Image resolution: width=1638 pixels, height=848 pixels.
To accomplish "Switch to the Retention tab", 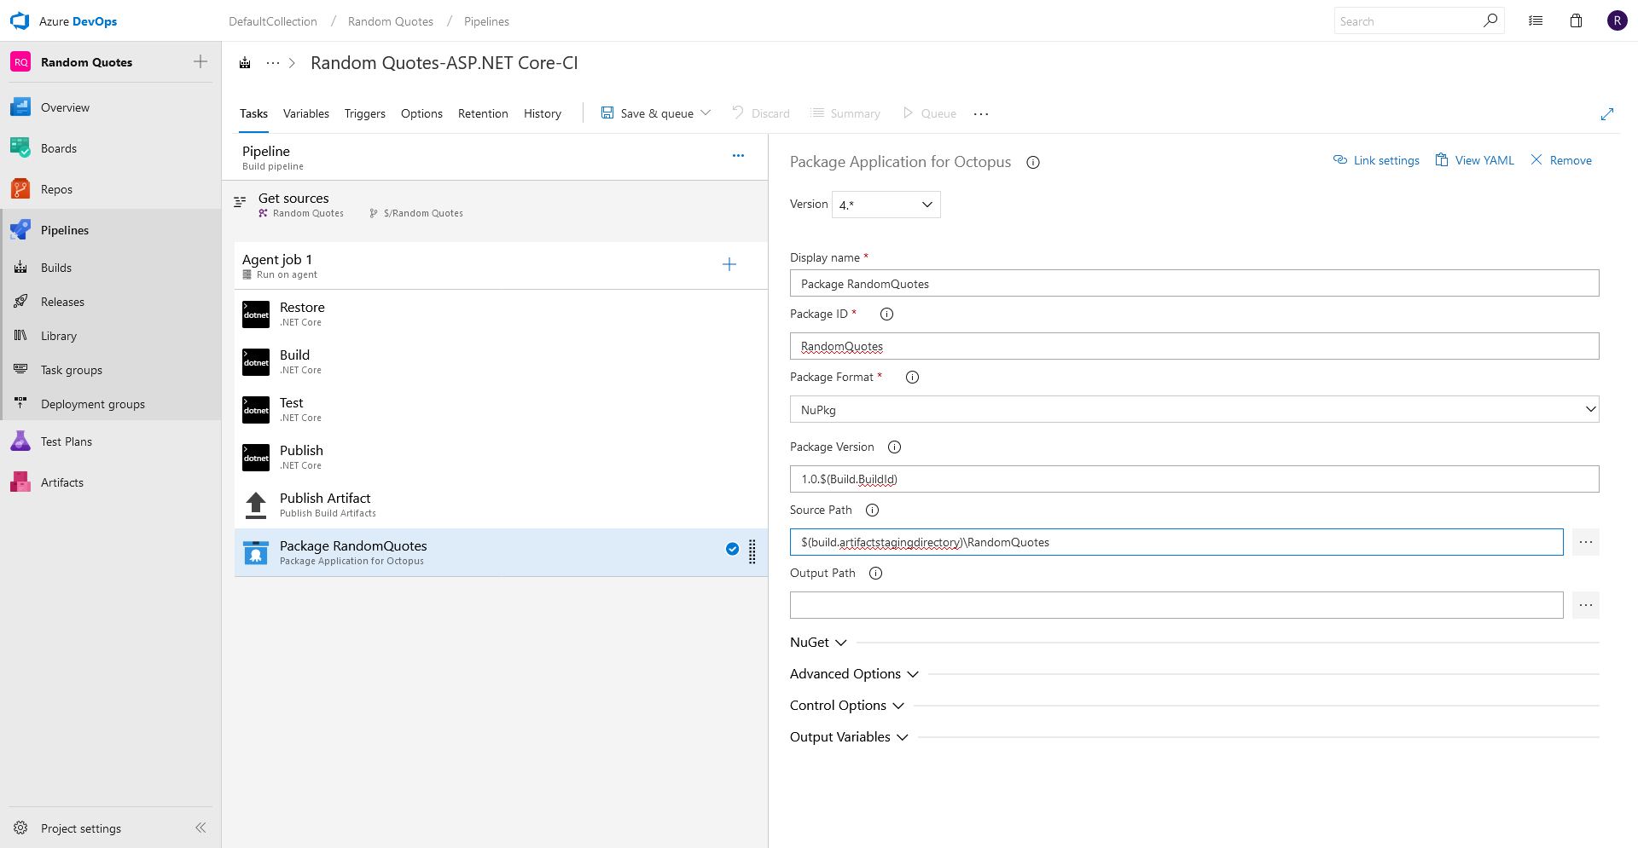I will [483, 113].
